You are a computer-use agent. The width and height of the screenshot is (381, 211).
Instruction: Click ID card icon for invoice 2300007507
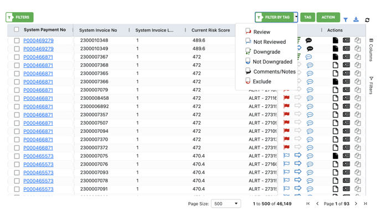pyautogui.click(x=346, y=123)
